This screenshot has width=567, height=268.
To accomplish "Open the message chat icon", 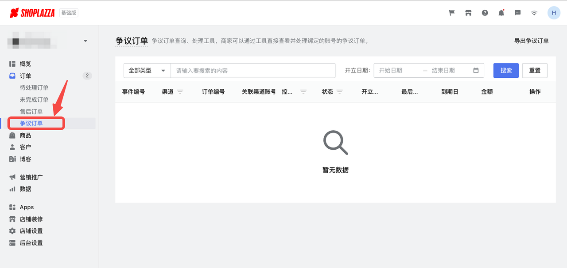I will 517,12.
